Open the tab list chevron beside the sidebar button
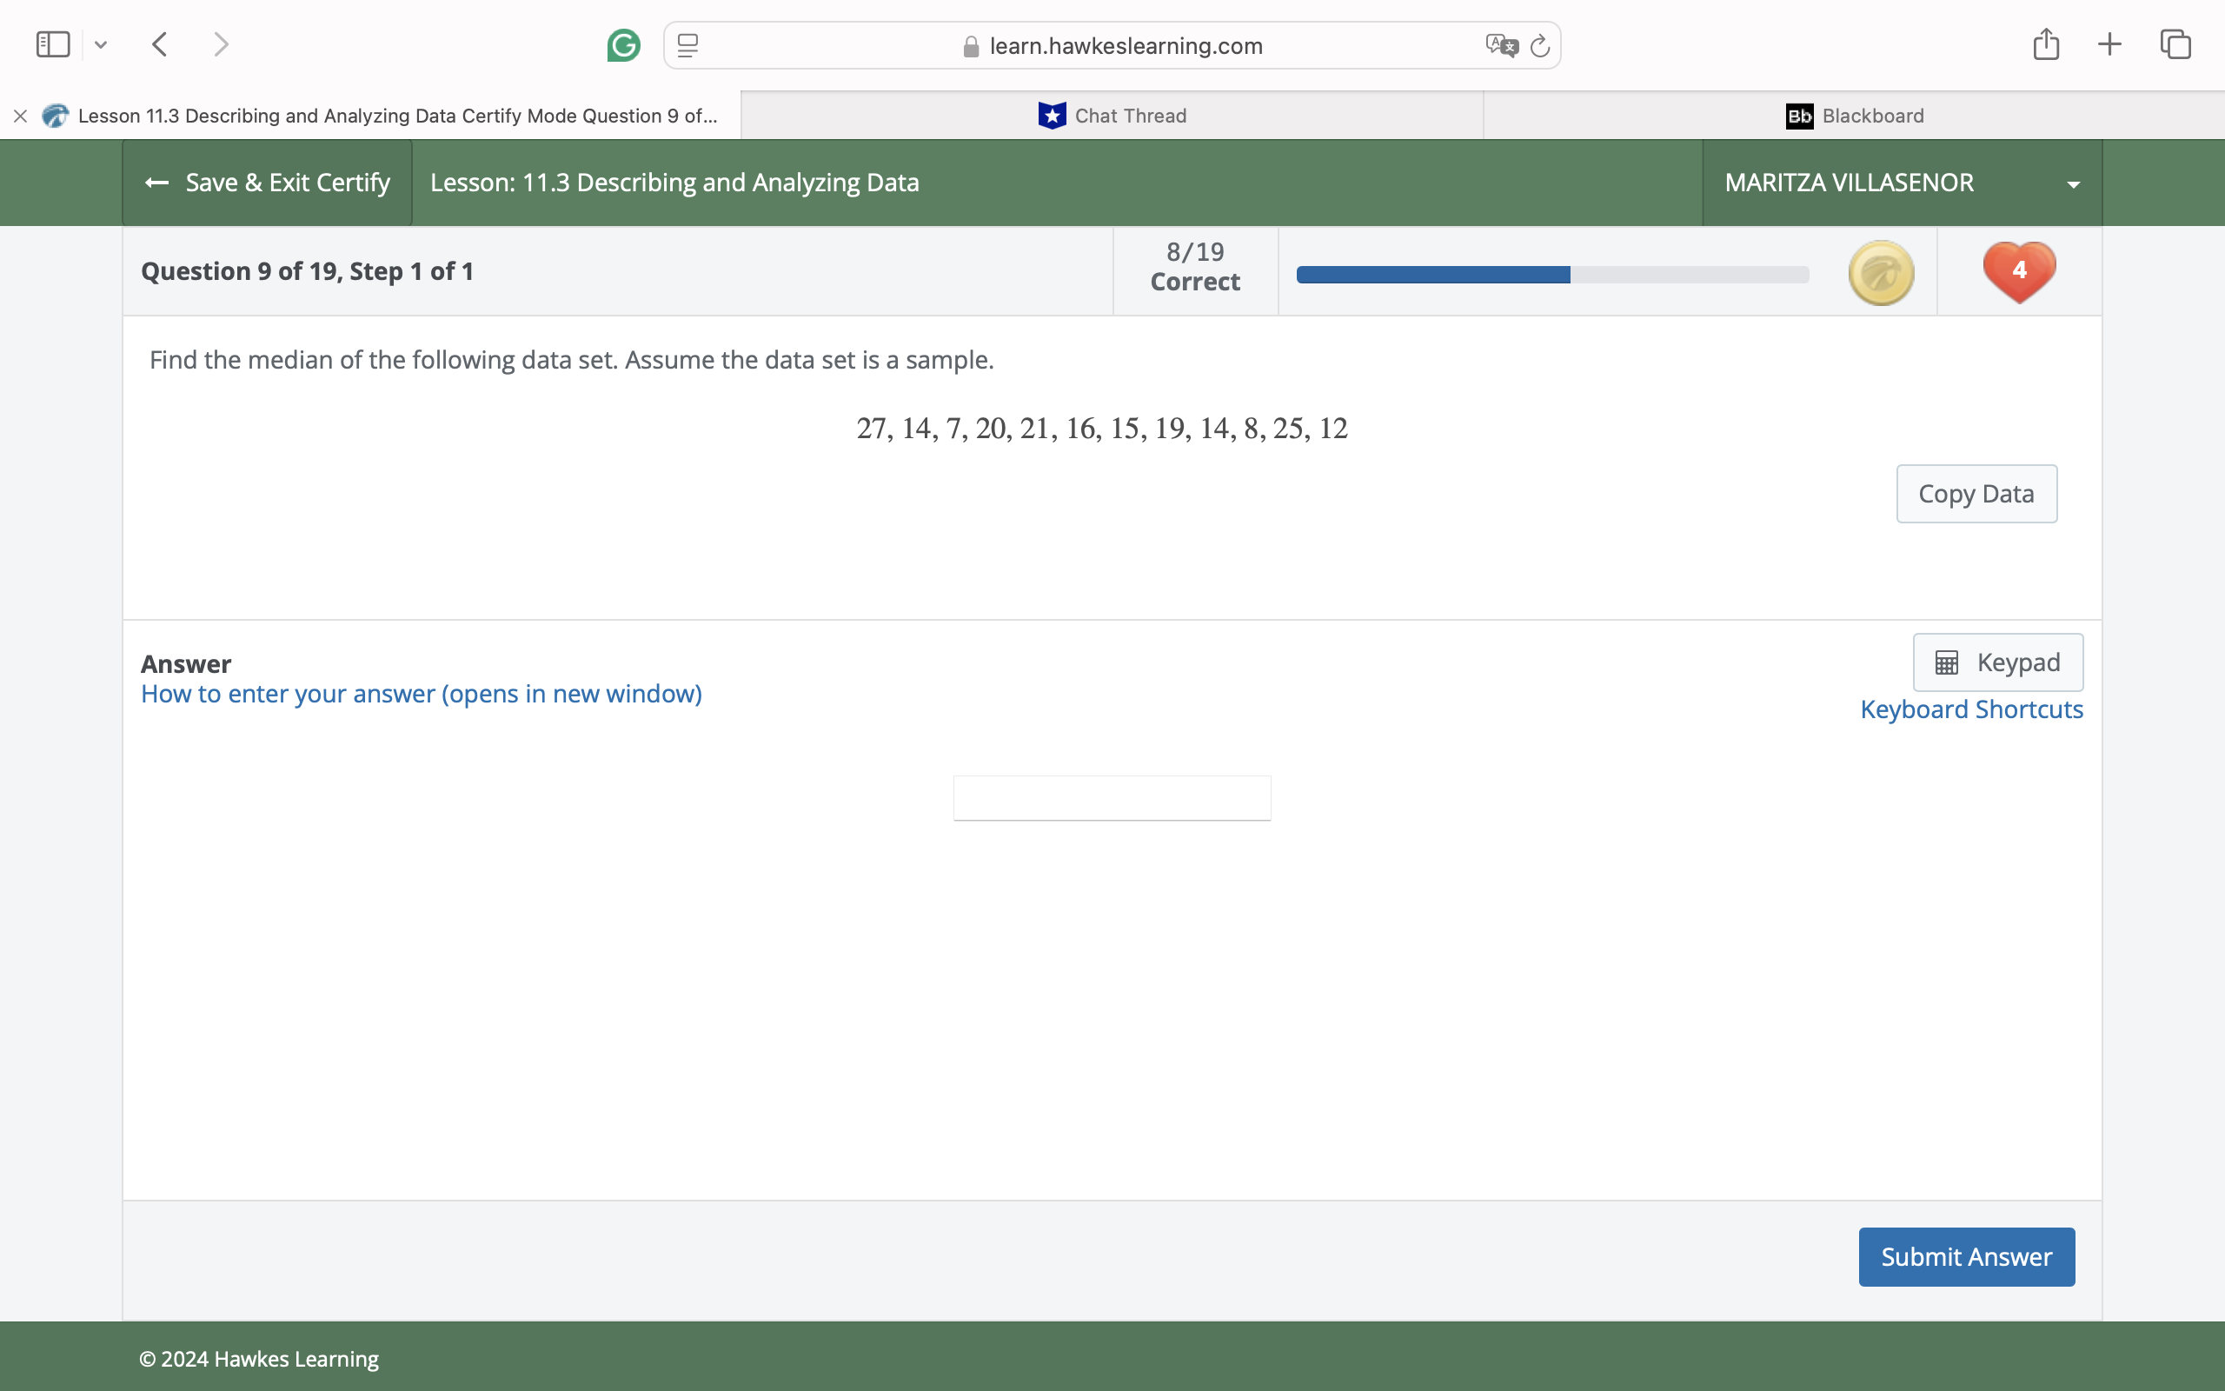The width and height of the screenshot is (2225, 1391). [101, 43]
